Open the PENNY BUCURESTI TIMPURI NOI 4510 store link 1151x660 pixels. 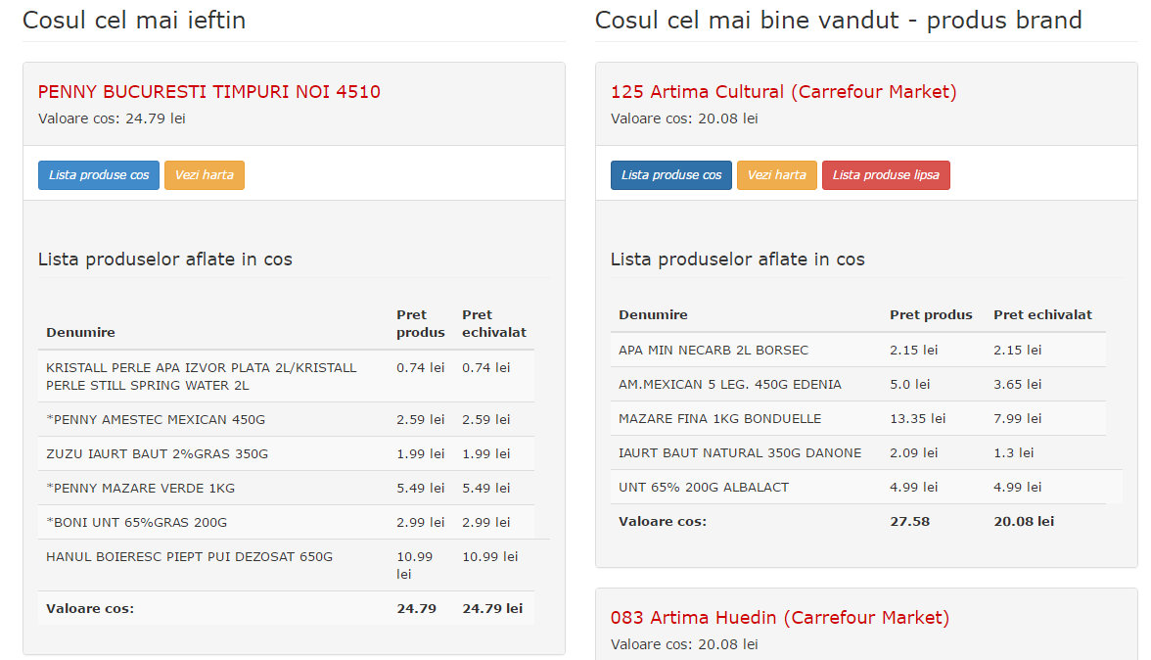pyautogui.click(x=209, y=92)
